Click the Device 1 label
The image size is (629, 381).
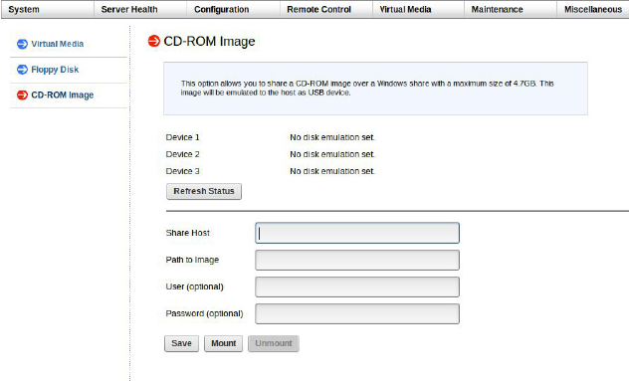(x=182, y=137)
